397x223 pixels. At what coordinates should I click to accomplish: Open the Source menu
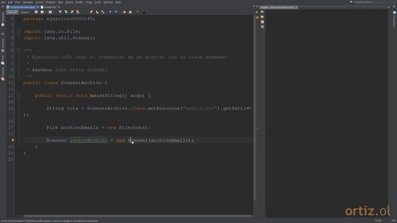[x=39, y=2]
